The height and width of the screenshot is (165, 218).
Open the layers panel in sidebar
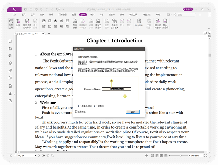[x=10, y=63]
